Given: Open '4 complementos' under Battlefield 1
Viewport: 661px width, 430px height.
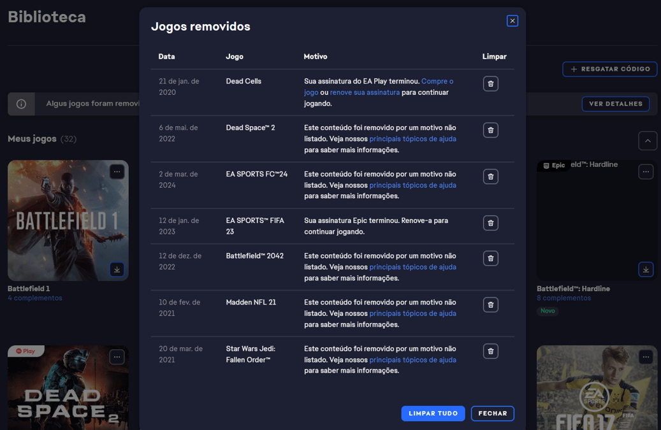Looking at the screenshot, I should point(35,297).
